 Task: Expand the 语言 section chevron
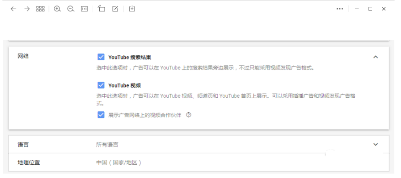click(375, 144)
